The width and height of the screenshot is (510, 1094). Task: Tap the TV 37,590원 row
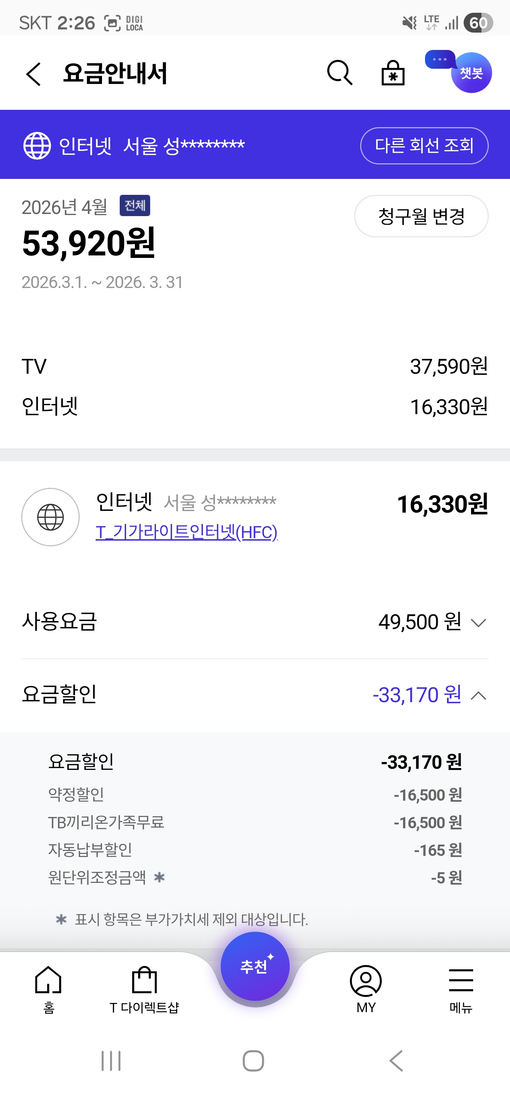point(255,366)
